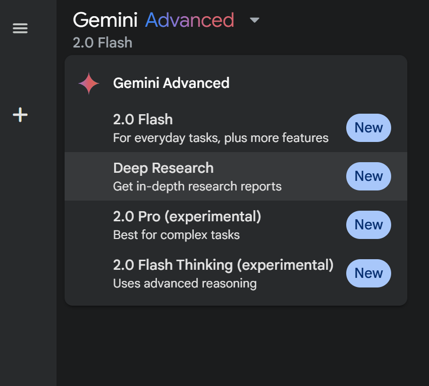Click the New badge beside 2.0 Pro

click(368, 225)
